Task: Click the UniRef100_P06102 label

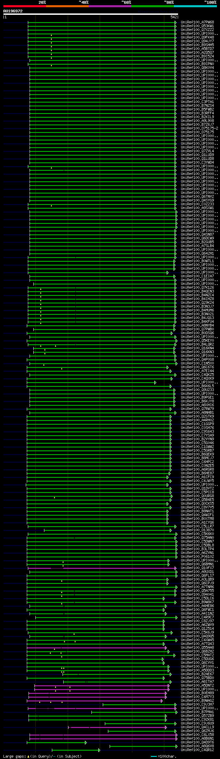Action: point(197,556)
